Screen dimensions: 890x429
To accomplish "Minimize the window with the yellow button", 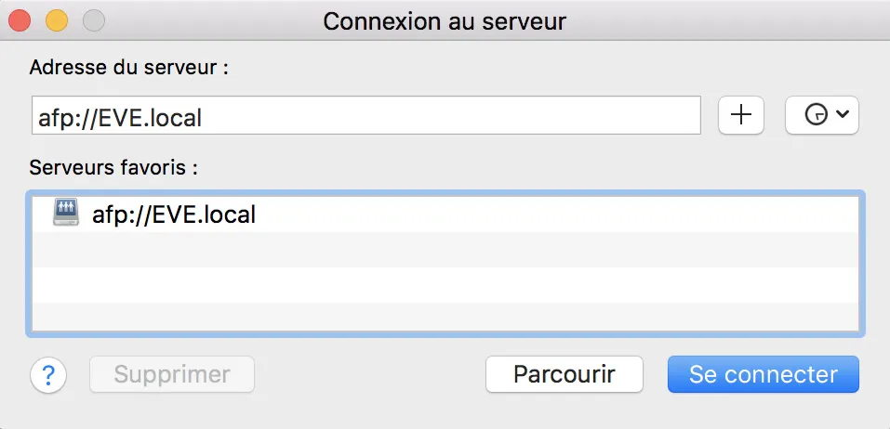I will point(57,21).
